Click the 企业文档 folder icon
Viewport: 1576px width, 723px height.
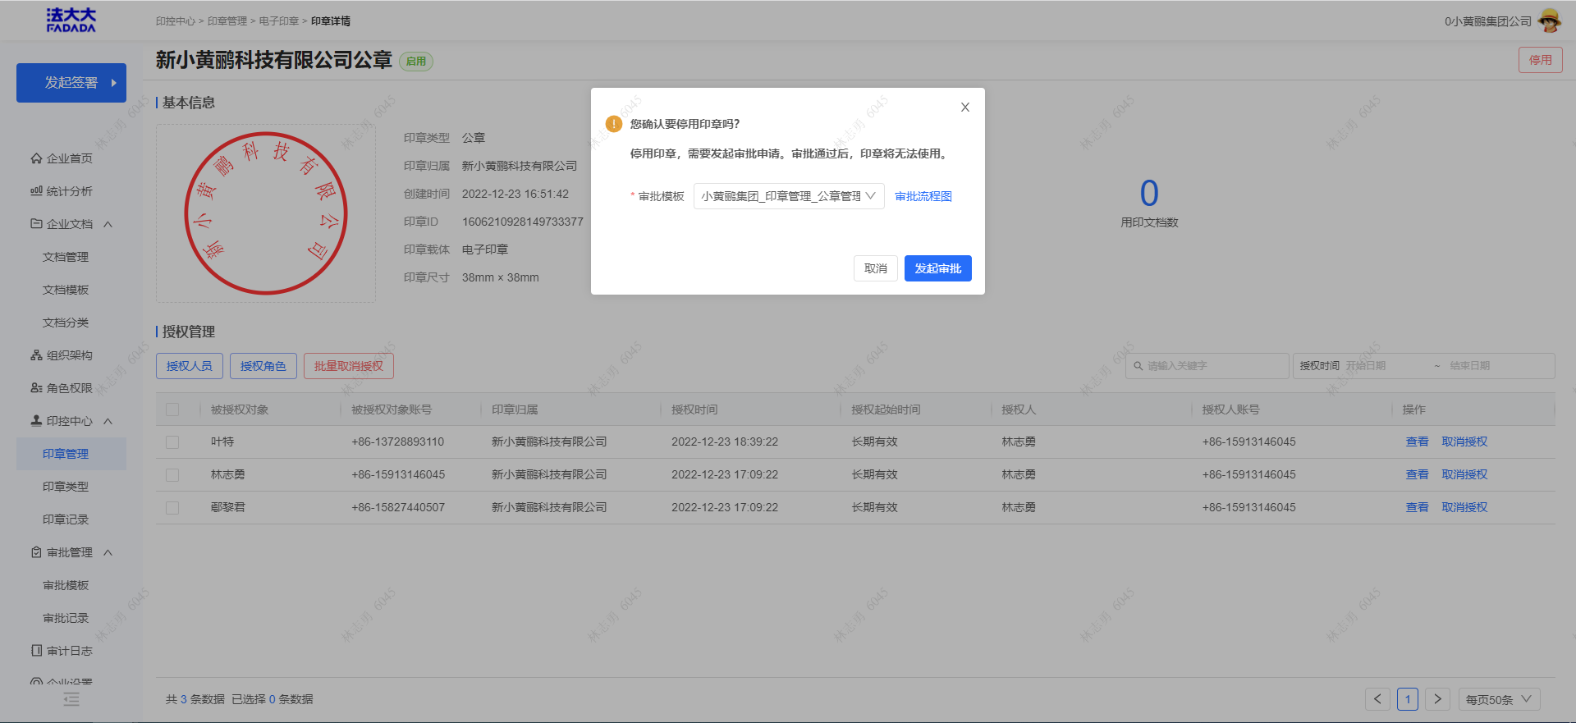click(36, 224)
